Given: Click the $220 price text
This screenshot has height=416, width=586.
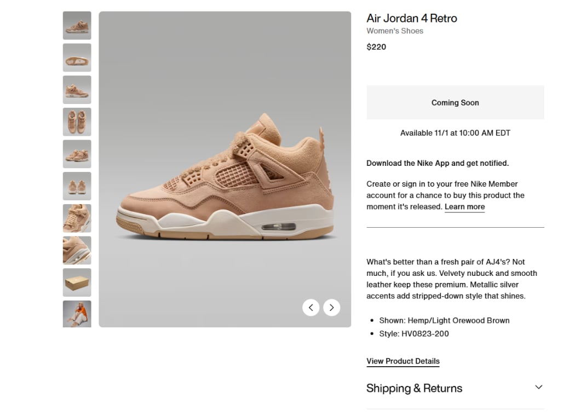Looking at the screenshot, I should click(x=376, y=47).
